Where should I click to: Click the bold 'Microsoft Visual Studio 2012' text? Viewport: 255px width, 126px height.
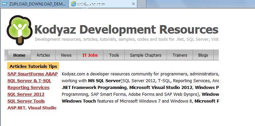(161, 88)
